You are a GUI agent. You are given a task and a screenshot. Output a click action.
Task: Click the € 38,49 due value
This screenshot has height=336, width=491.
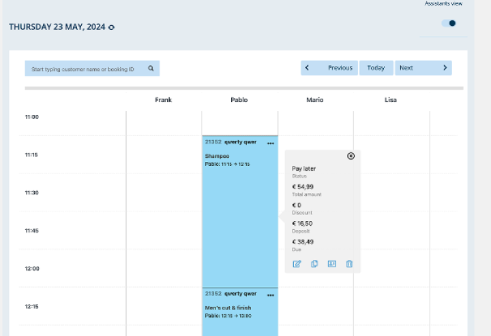click(x=303, y=242)
